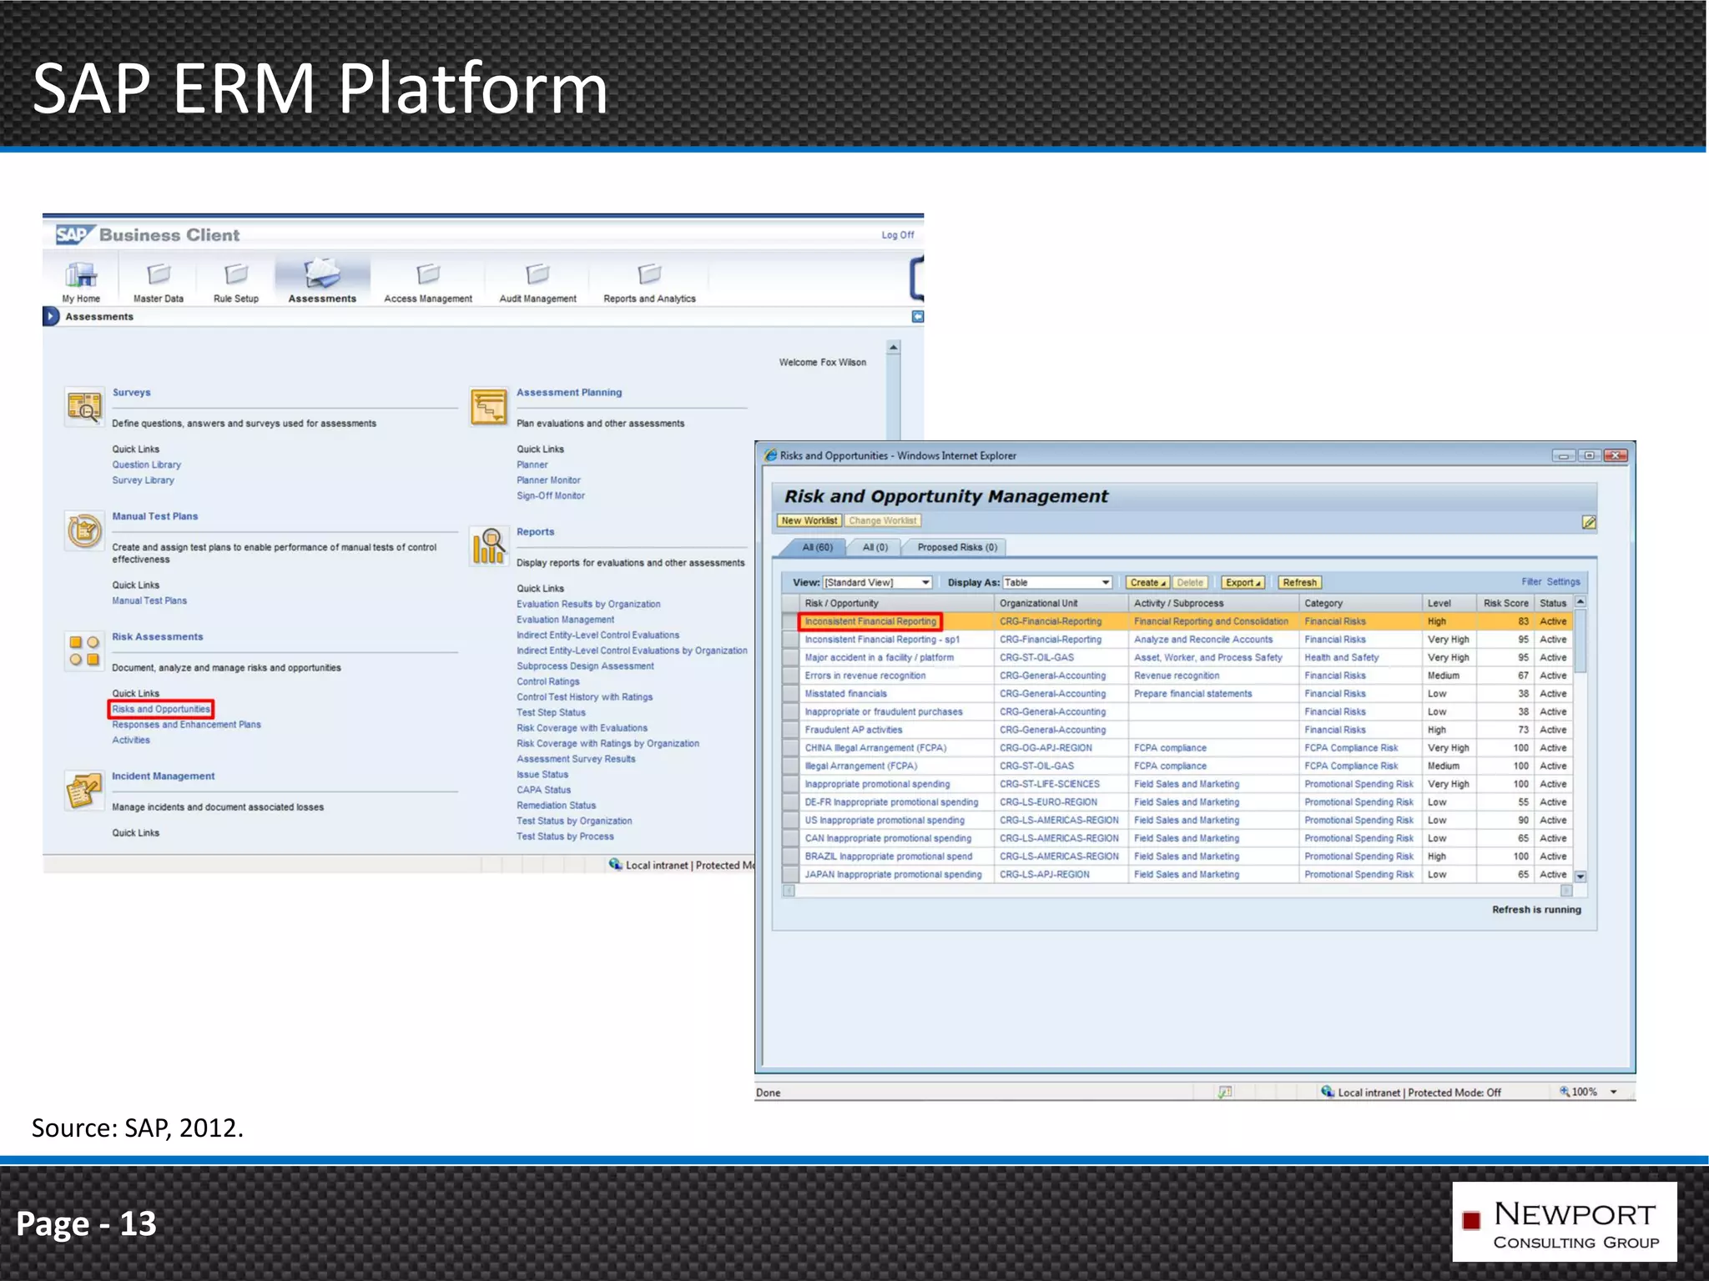Viewport: 1709px width, 1281px height.
Task: Select row for Misstated financials
Action: tap(789, 694)
